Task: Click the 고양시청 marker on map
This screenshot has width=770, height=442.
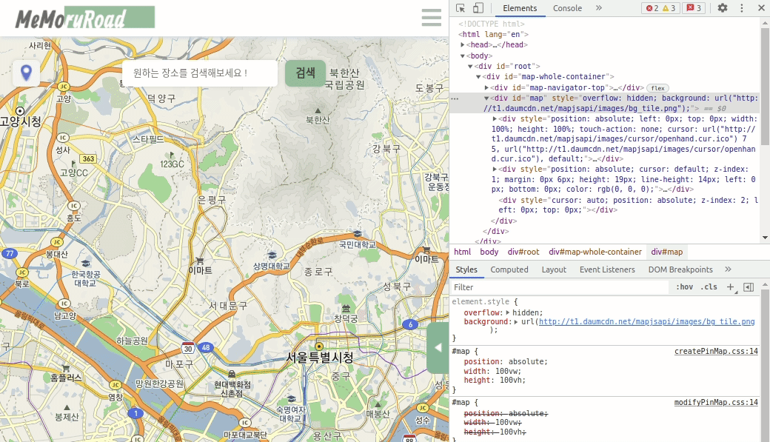Action: click(x=20, y=111)
